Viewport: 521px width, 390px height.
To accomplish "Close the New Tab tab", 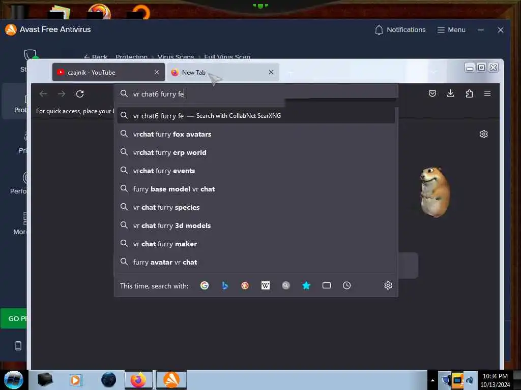I will pos(271,72).
